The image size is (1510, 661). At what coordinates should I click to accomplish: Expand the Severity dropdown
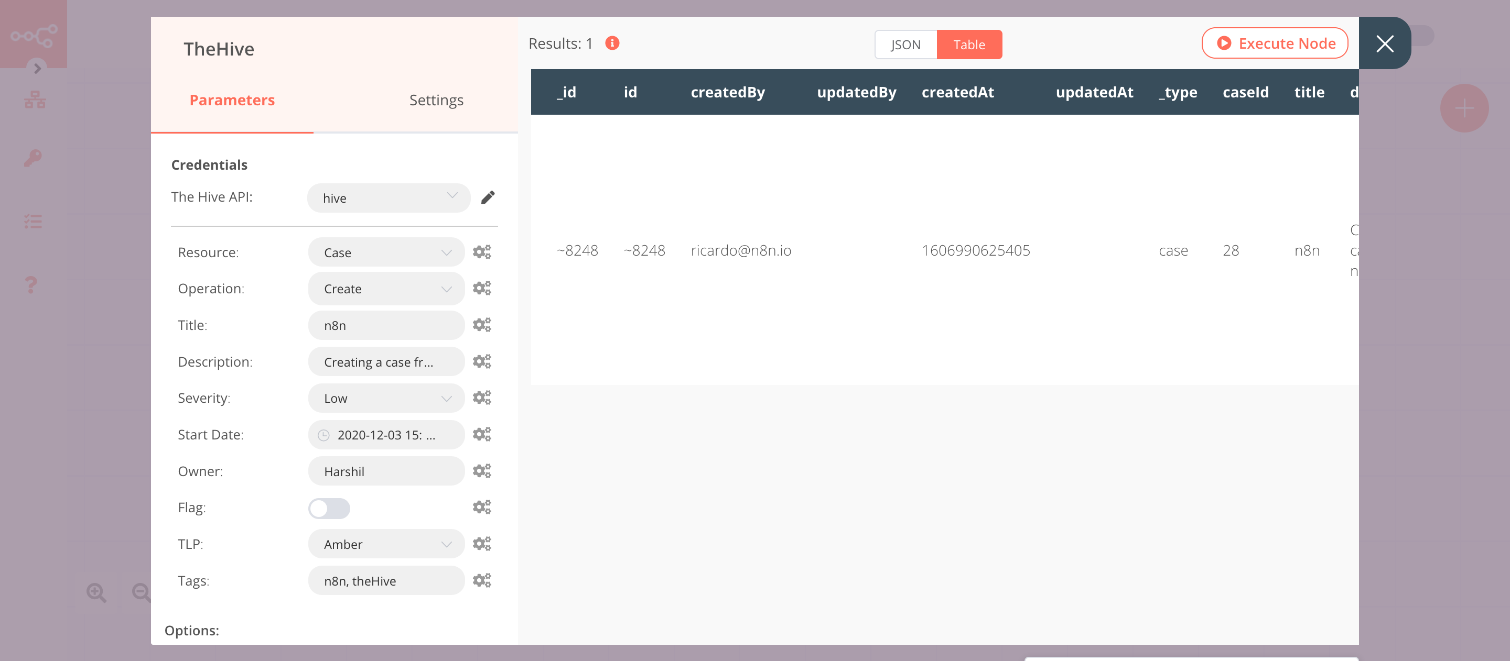(x=445, y=398)
